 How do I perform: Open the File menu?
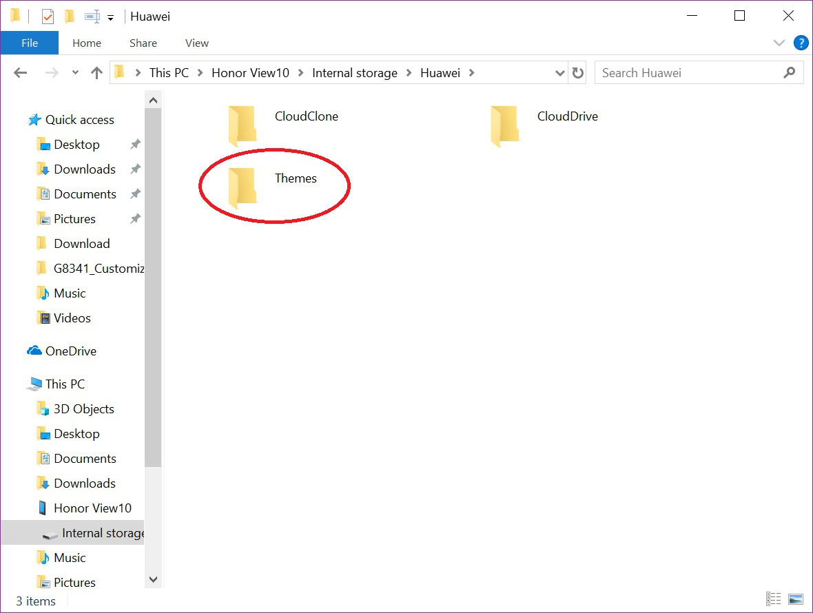[x=30, y=43]
